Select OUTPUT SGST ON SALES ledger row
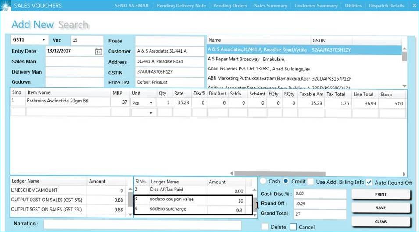 click(x=69, y=210)
